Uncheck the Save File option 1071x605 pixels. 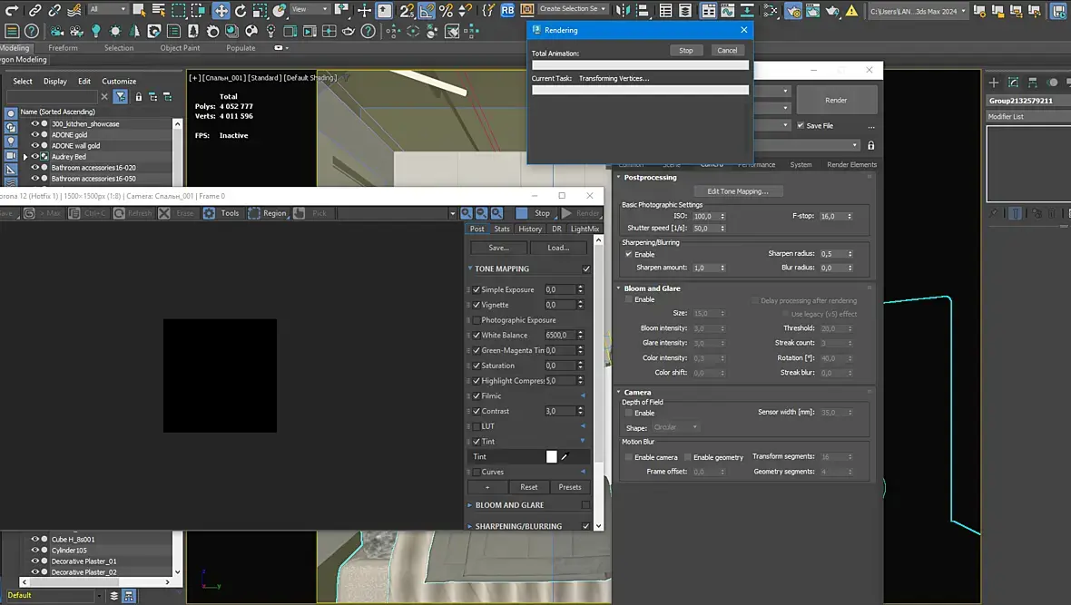[x=800, y=125]
